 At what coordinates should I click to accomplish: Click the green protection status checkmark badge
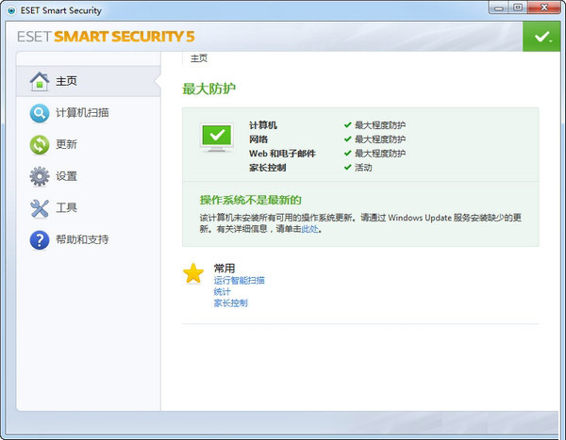click(541, 37)
